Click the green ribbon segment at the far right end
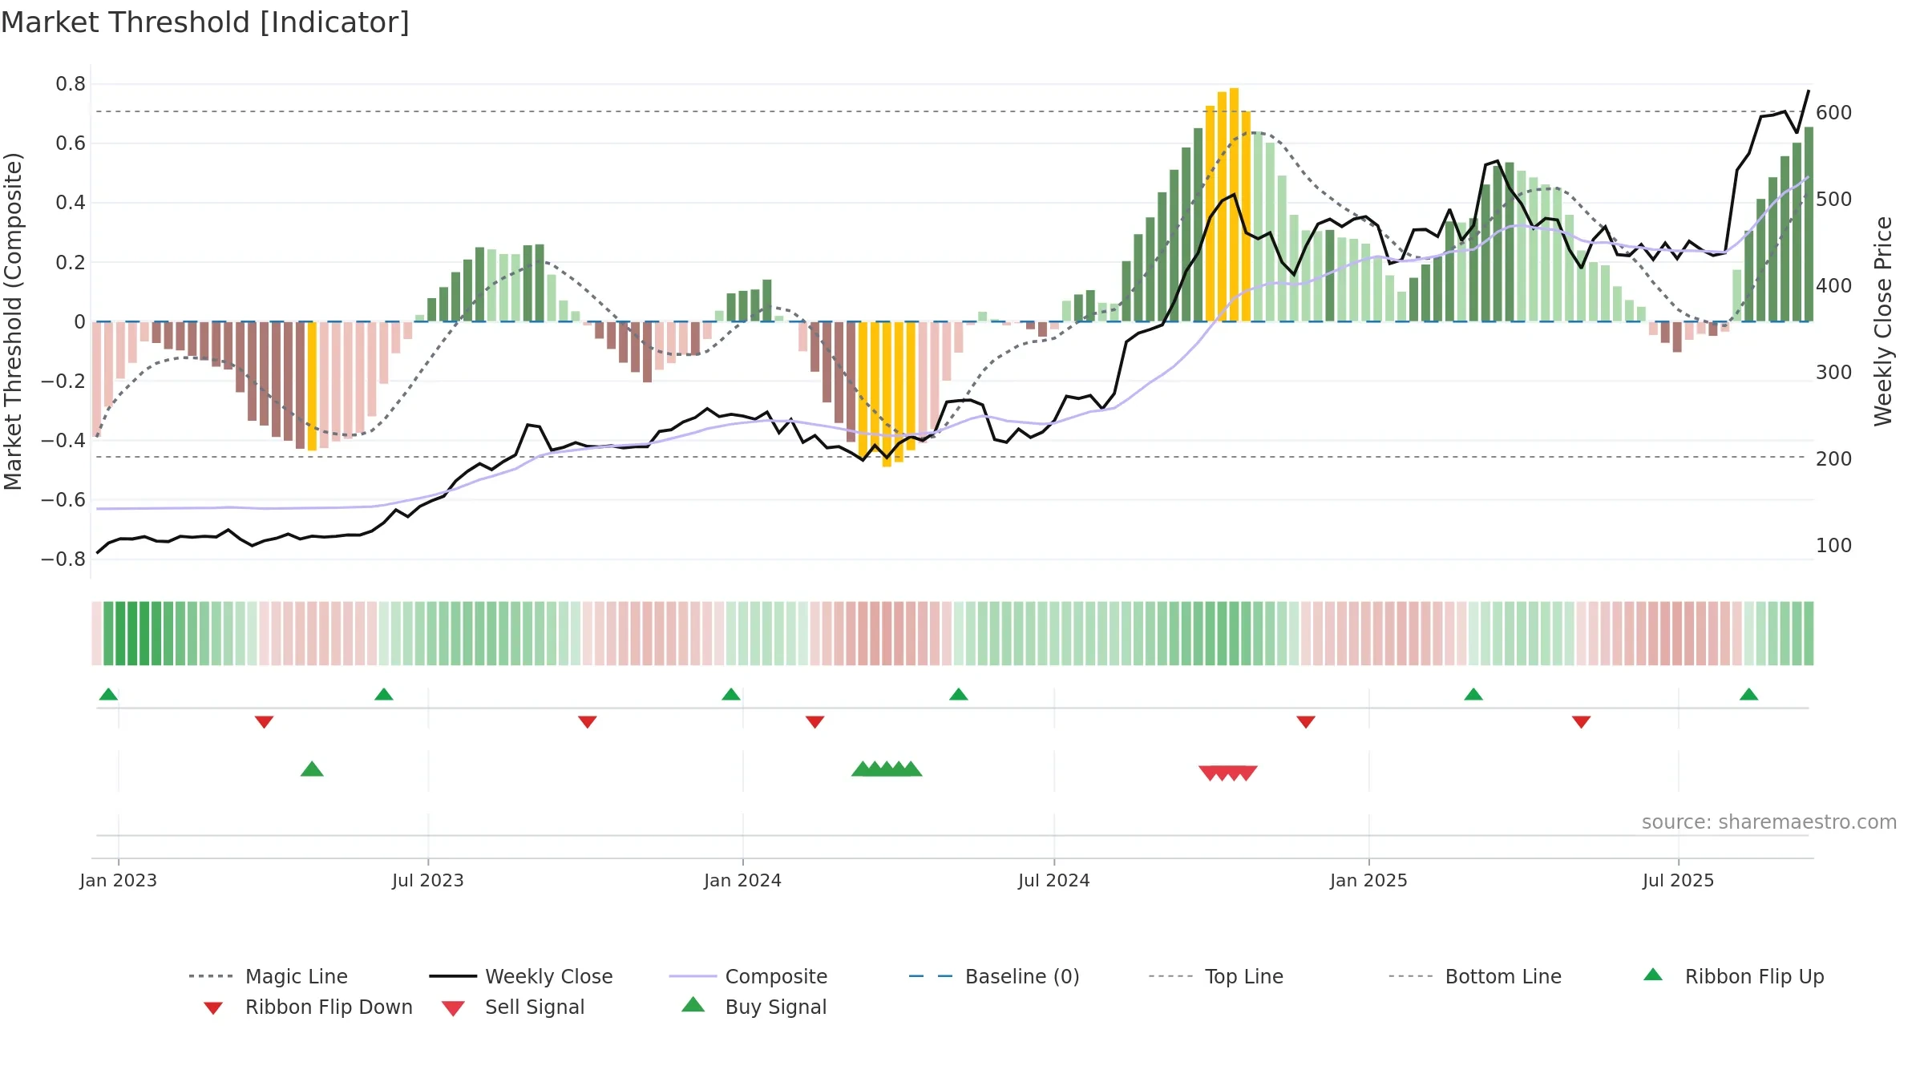Screen dimensions: 1924x1082 (1809, 633)
